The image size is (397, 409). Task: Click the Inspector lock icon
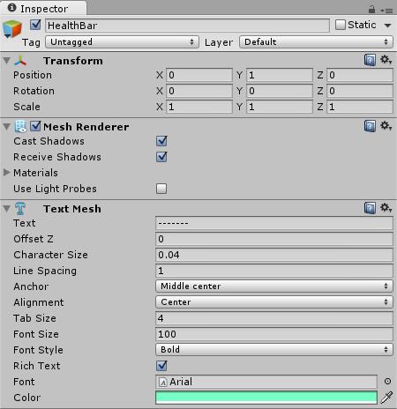(371, 10)
